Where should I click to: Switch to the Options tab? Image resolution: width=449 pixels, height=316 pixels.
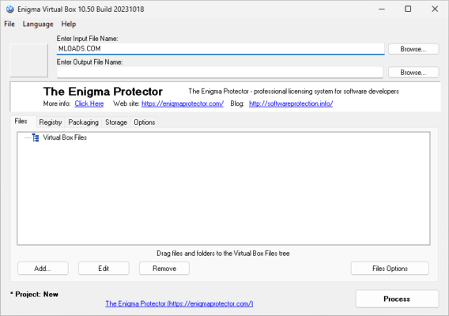[x=145, y=122]
